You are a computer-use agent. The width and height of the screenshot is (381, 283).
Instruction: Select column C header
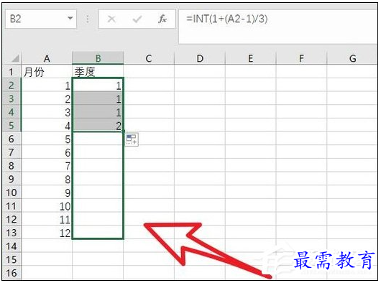pos(149,58)
